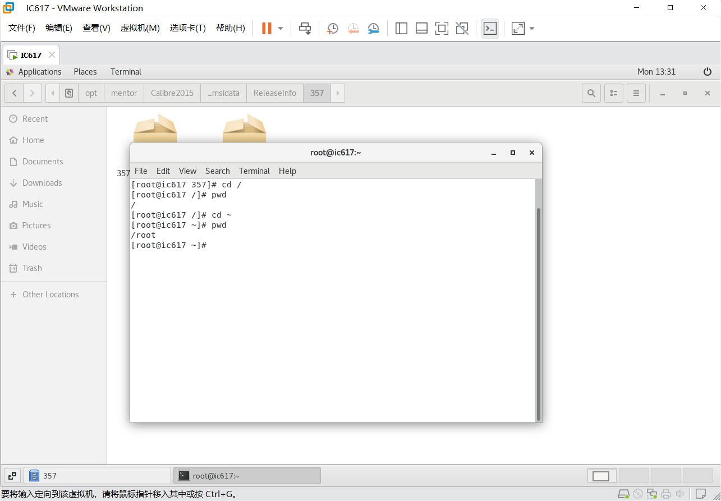Navigate to the mentor folder in path bar

click(124, 93)
